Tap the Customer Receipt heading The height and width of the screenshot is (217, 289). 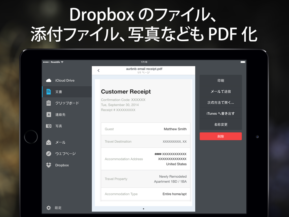tap(126, 91)
